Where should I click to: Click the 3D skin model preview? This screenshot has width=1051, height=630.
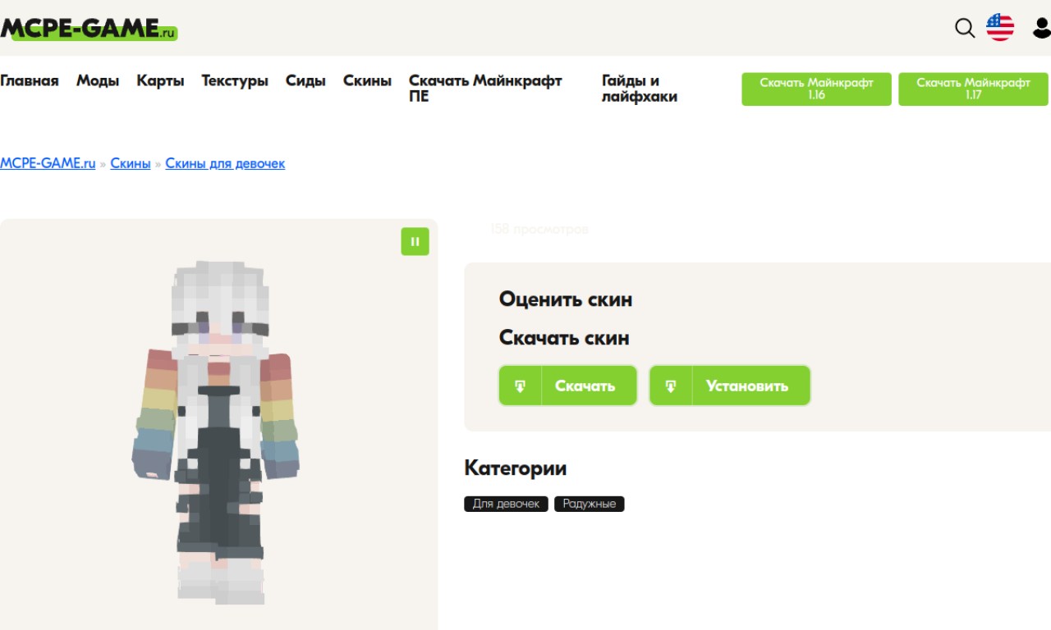(218, 433)
